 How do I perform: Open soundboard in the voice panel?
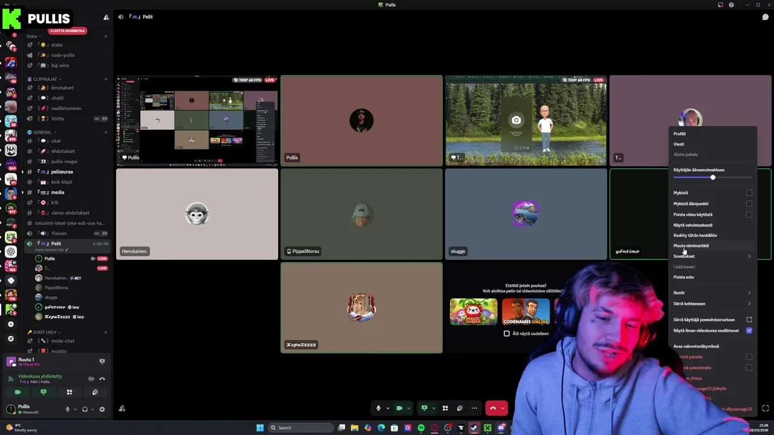coord(95,392)
